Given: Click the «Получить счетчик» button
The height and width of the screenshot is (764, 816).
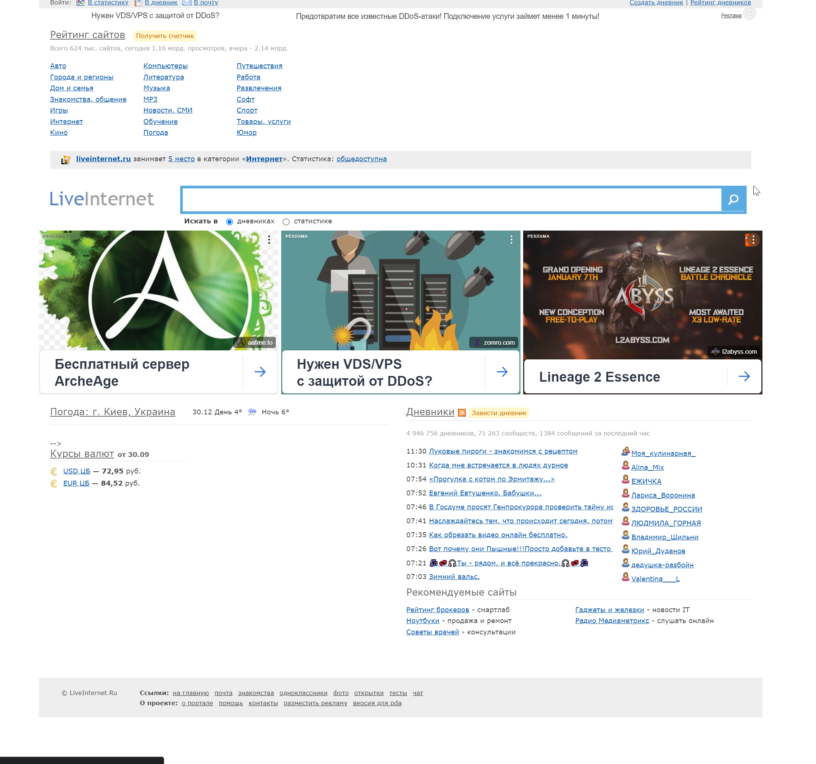Looking at the screenshot, I should click(x=165, y=36).
